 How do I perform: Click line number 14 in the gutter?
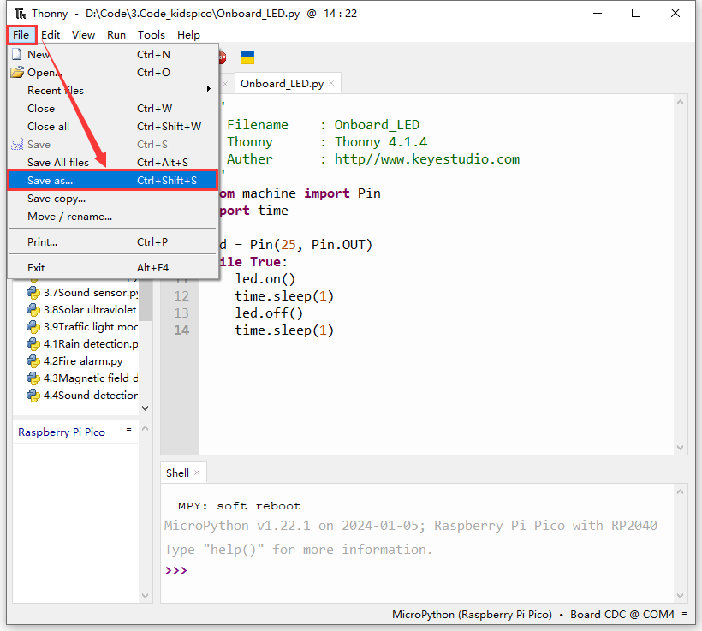(181, 330)
